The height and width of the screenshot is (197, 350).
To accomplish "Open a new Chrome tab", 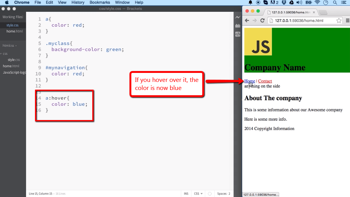I will 323,12.
